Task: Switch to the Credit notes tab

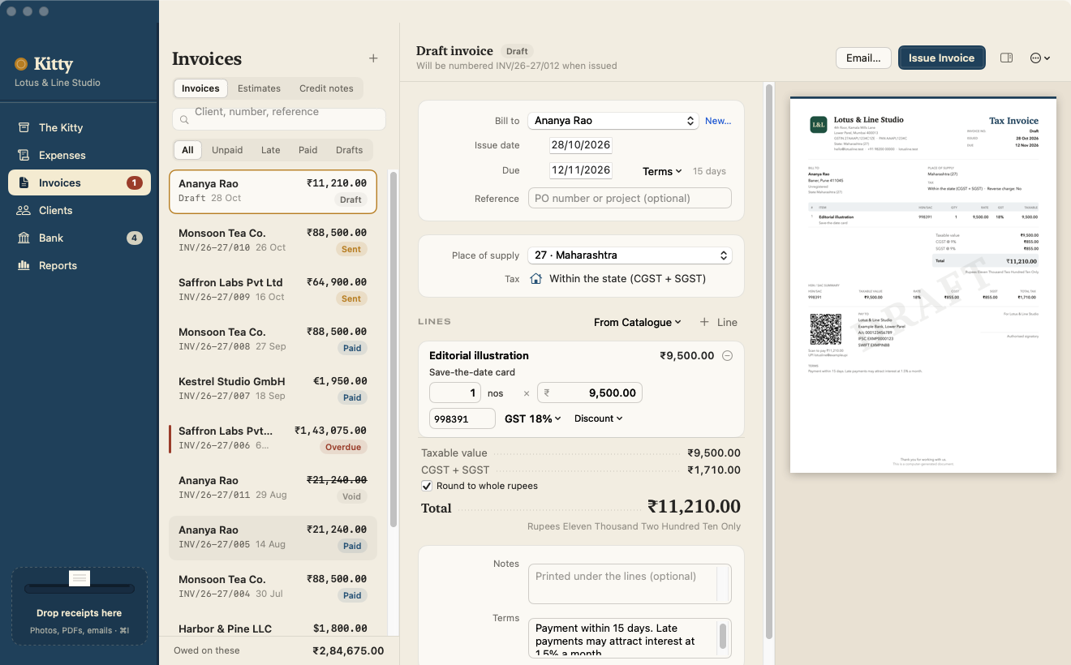Action: [326, 88]
